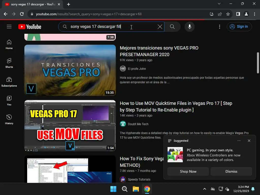Share this page from address bar
260x195 pixels.
pos(220,14)
